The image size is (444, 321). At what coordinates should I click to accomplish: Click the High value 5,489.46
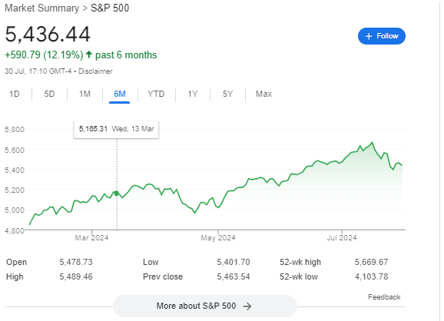(x=76, y=276)
